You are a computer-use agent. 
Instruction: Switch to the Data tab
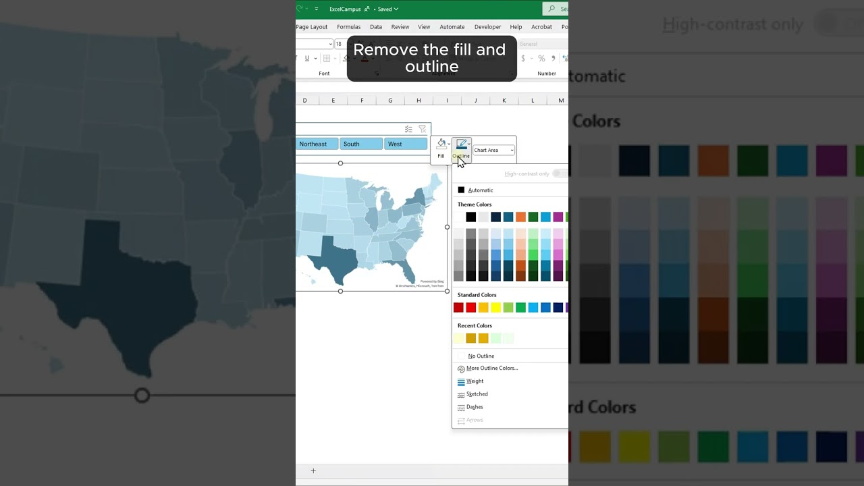click(x=376, y=27)
